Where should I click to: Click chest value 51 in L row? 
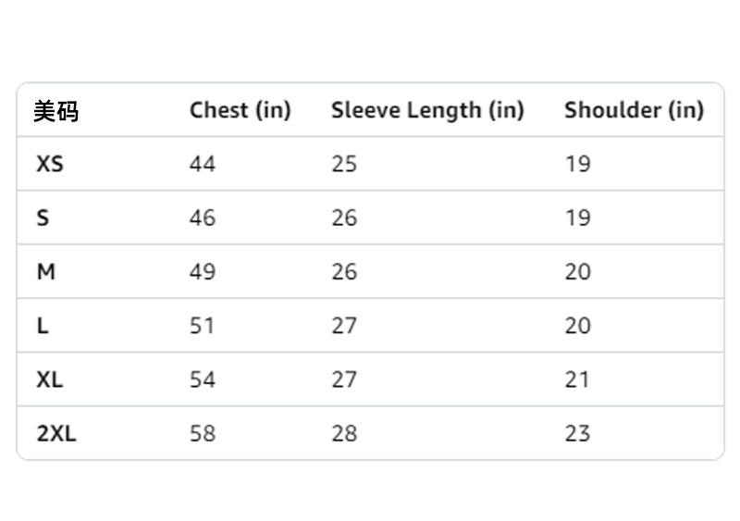[x=203, y=326]
